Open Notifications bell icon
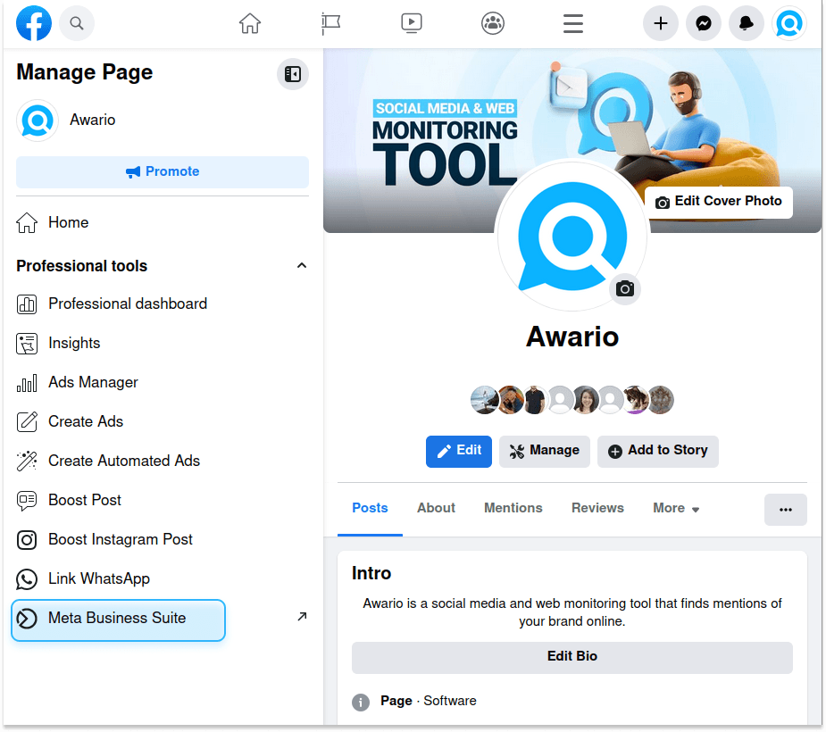This screenshot has height=732, width=826. point(747,23)
